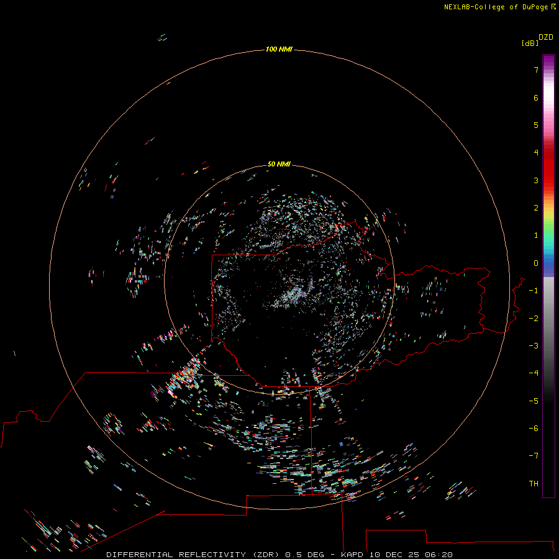Click the 50 NMI range ring label
This screenshot has width=559, height=559.
(279, 164)
